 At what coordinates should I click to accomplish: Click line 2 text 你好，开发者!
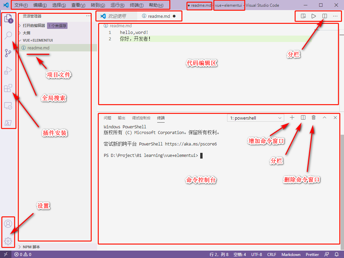point(135,39)
